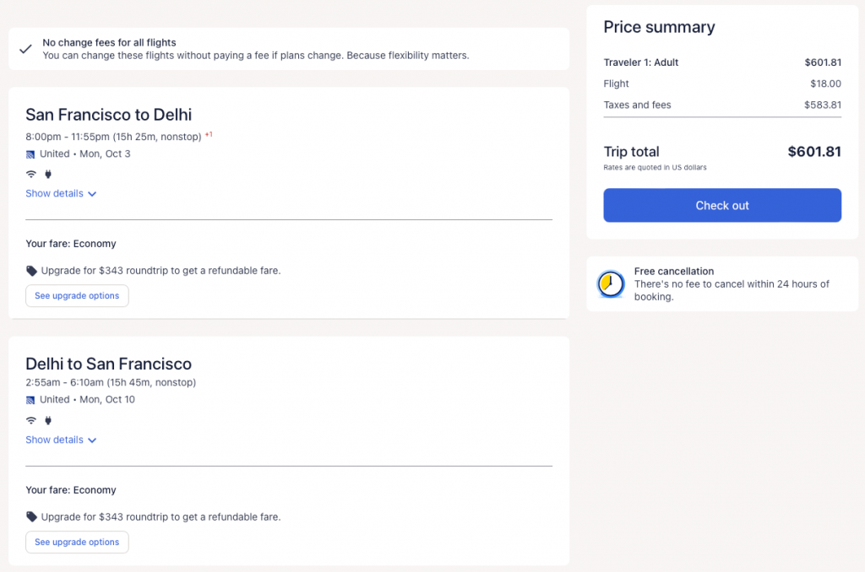The width and height of the screenshot is (865, 572).
Task: Open upgrade options for Delhi to San Francisco fare
Action: click(77, 542)
